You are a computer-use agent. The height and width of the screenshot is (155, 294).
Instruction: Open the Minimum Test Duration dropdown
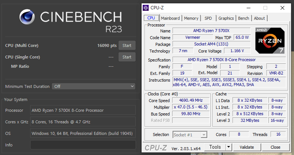tap(94, 86)
